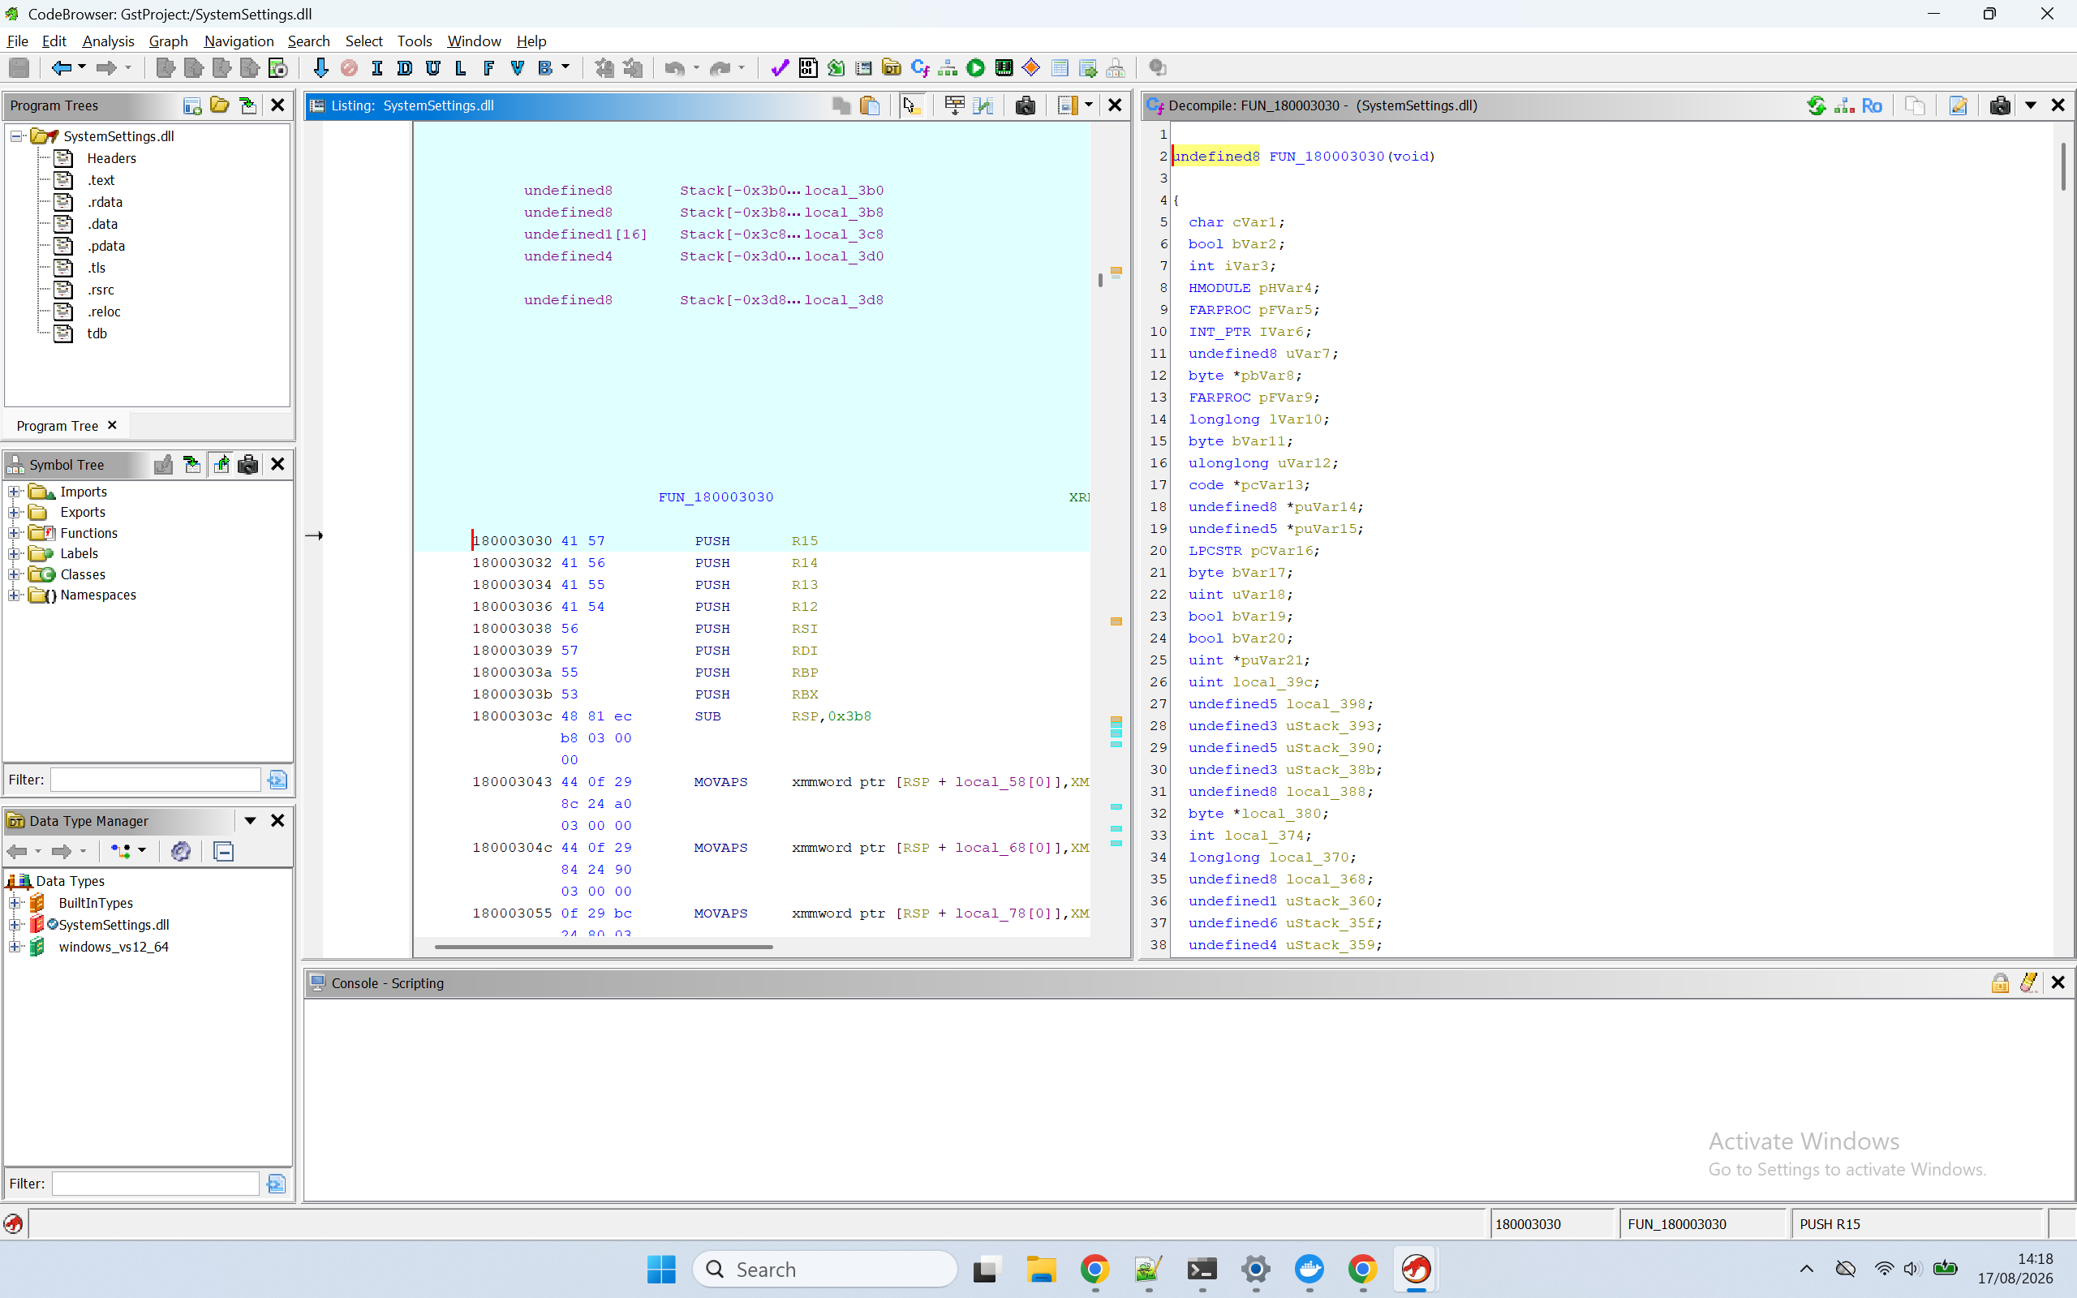Click the green play Script Manager icon
The image size is (2077, 1298).
point(976,68)
